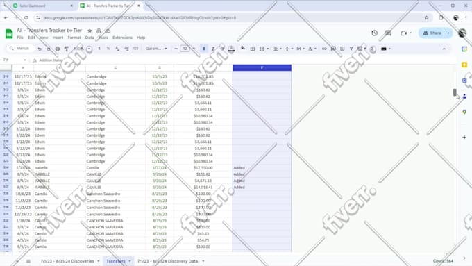472x266 pixels.
Task: Click the move to folder icon
Action: (99, 31)
